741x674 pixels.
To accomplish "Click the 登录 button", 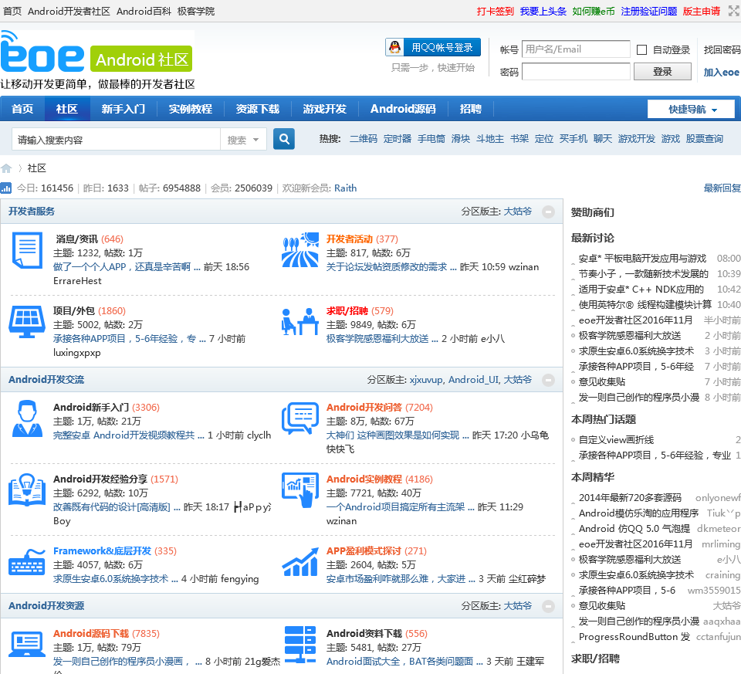I will [662, 71].
